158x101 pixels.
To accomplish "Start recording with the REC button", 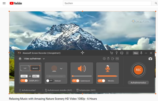I will 138,70.
